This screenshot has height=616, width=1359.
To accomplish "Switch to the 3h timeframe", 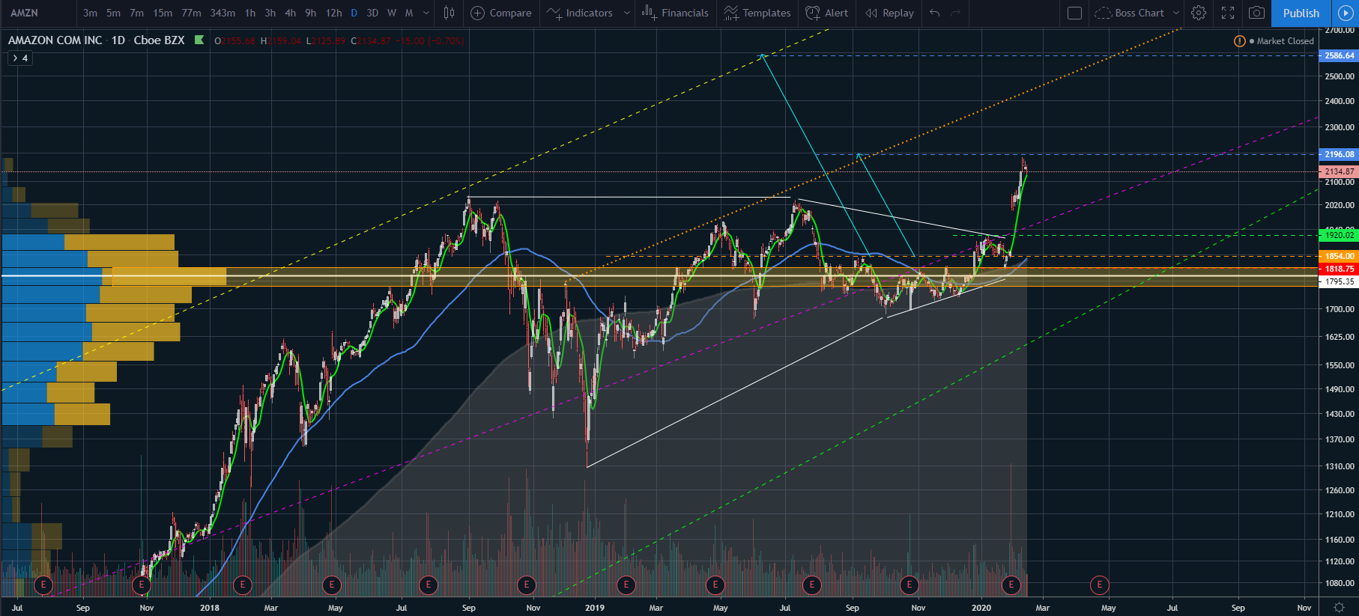I will pos(270,13).
